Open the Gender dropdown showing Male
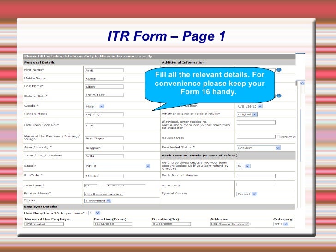 95,106
